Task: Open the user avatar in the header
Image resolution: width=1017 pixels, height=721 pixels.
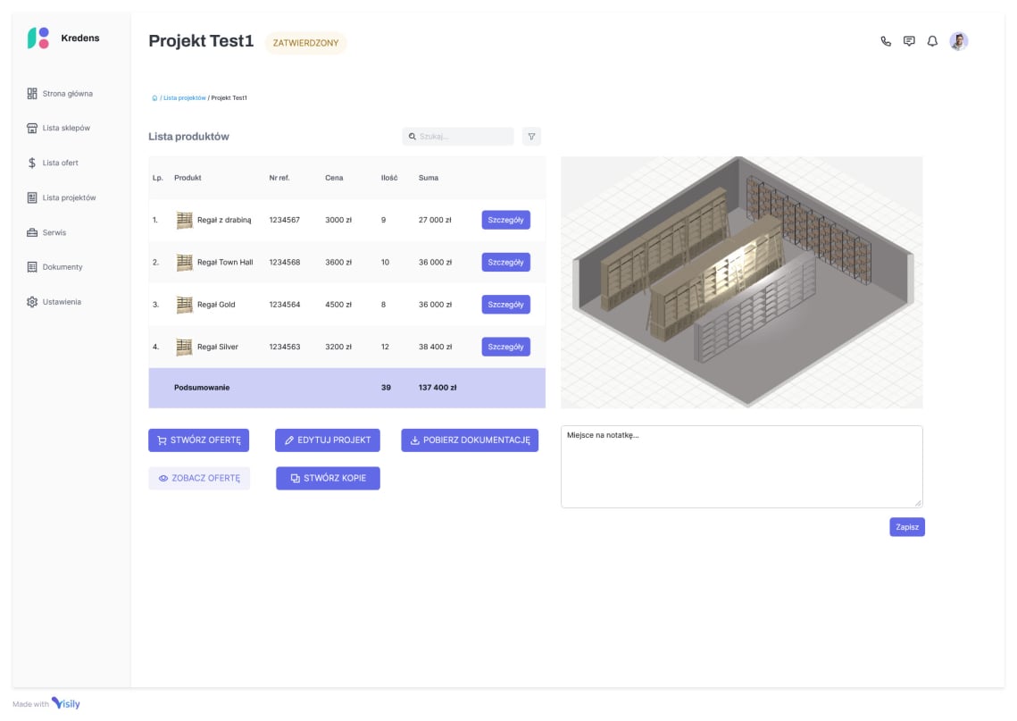Action: click(958, 40)
